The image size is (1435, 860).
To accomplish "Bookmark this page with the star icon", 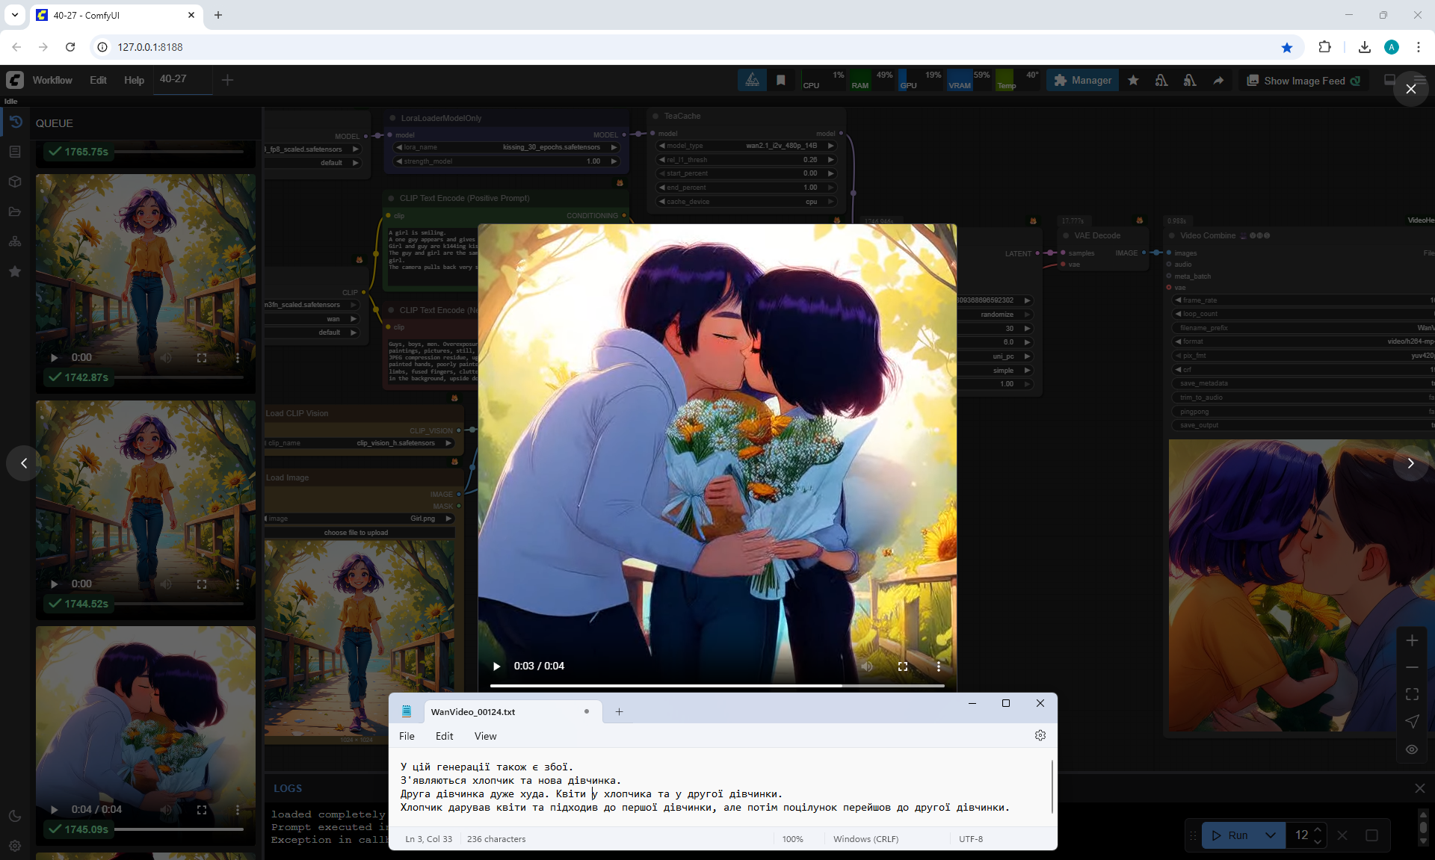I will coord(1286,47).
